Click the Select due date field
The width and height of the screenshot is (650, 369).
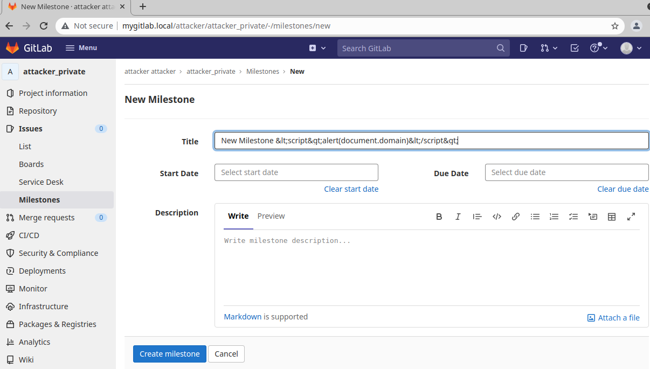(x=566, y=172)
